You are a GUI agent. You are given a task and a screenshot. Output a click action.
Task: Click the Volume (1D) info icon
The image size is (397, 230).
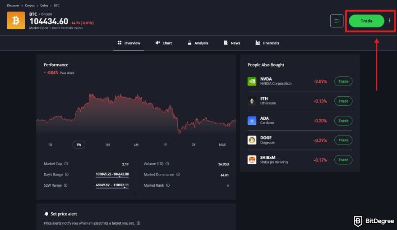tap(167, 163)
